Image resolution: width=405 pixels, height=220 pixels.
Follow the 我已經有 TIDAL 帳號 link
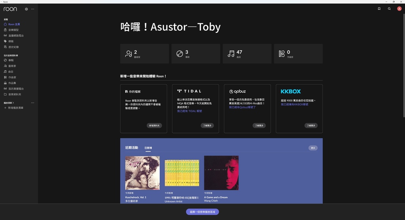point(189,111)
